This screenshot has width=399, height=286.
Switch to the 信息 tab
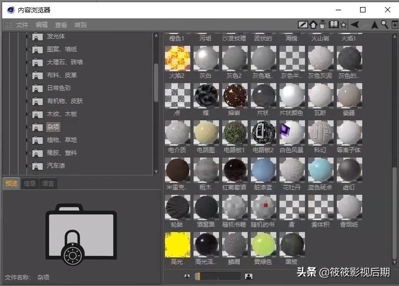point(30,183)
